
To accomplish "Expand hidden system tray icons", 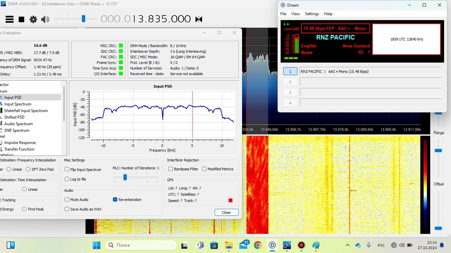I will (348, 245).
